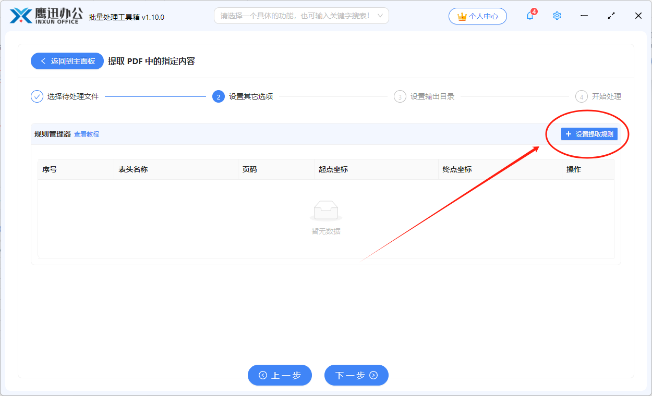Image resolution: width=652 pixels, height=396 pixels.
Task: Select step 2 设置其它选项 circle
Action: coord(218,96)
